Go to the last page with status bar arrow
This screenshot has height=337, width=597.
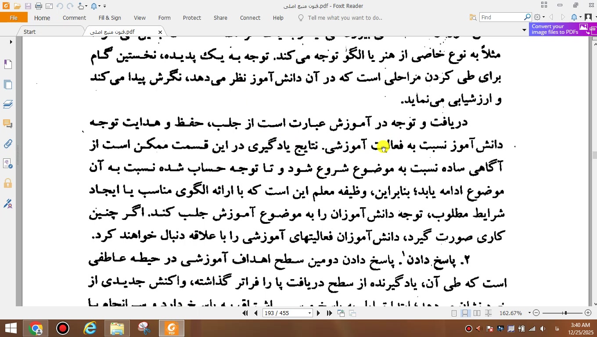(329, 313)
